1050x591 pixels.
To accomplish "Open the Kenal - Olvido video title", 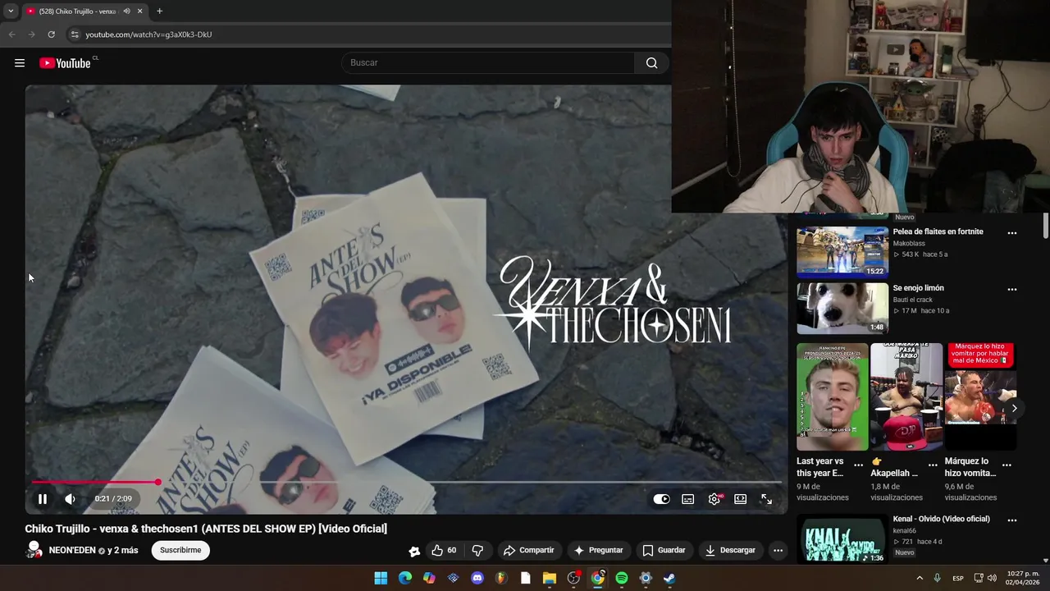I will pos(941,519).
